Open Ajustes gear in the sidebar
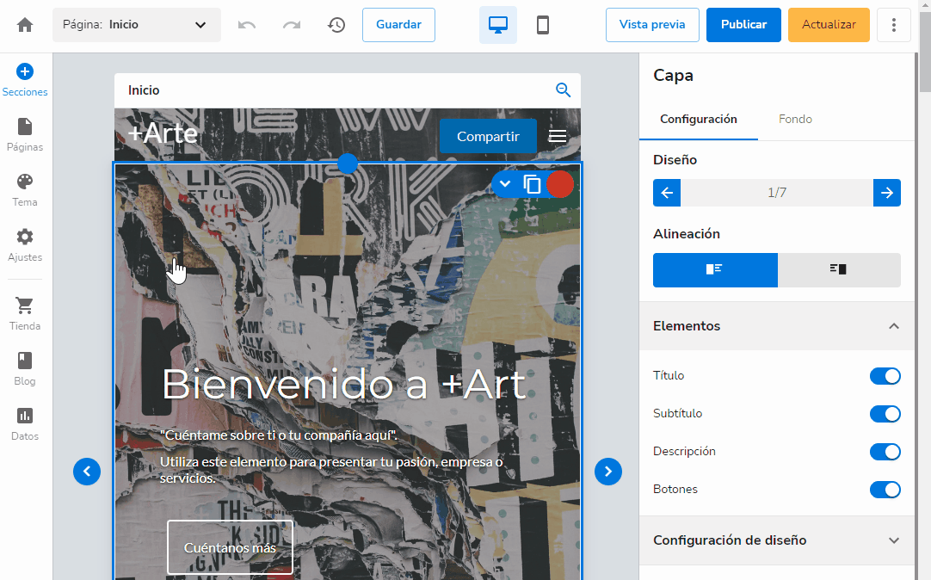931x580 pixels. (25, 246)
